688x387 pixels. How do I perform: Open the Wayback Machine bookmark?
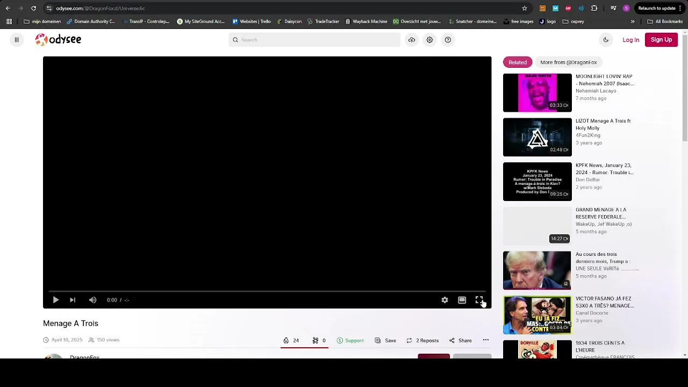[x=366, y=21]
